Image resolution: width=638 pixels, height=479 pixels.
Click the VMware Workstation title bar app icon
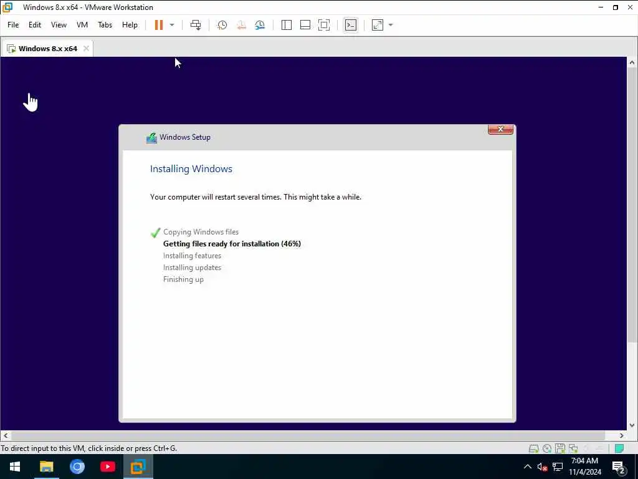tap(7, 7)
